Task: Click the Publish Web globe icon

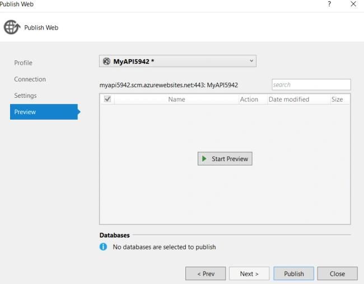Action: 12,27
